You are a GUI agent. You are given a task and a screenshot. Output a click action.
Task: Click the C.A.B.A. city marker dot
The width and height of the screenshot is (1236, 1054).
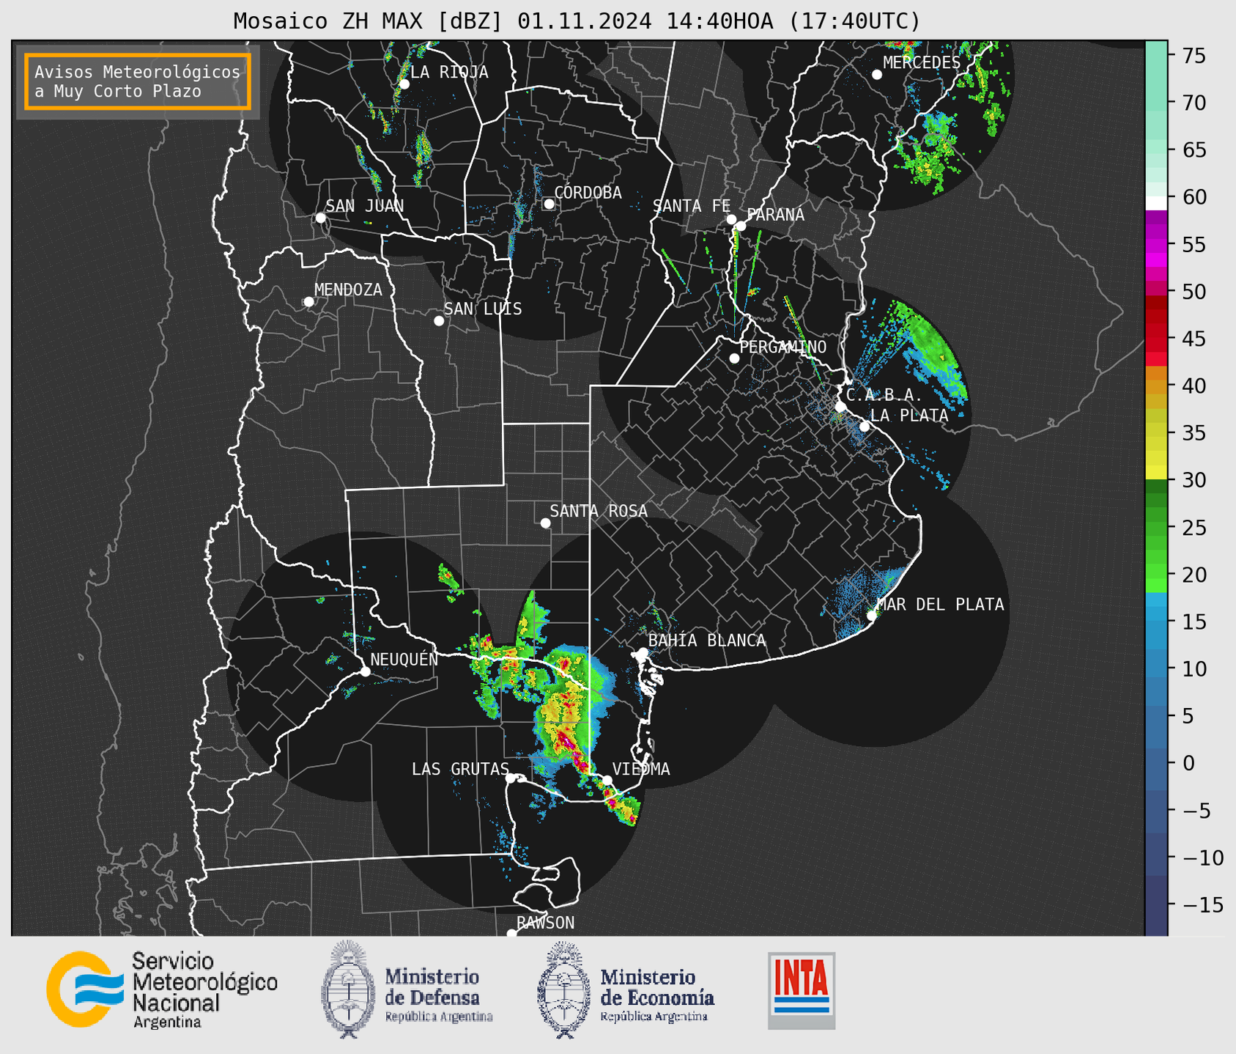[840, 407]
